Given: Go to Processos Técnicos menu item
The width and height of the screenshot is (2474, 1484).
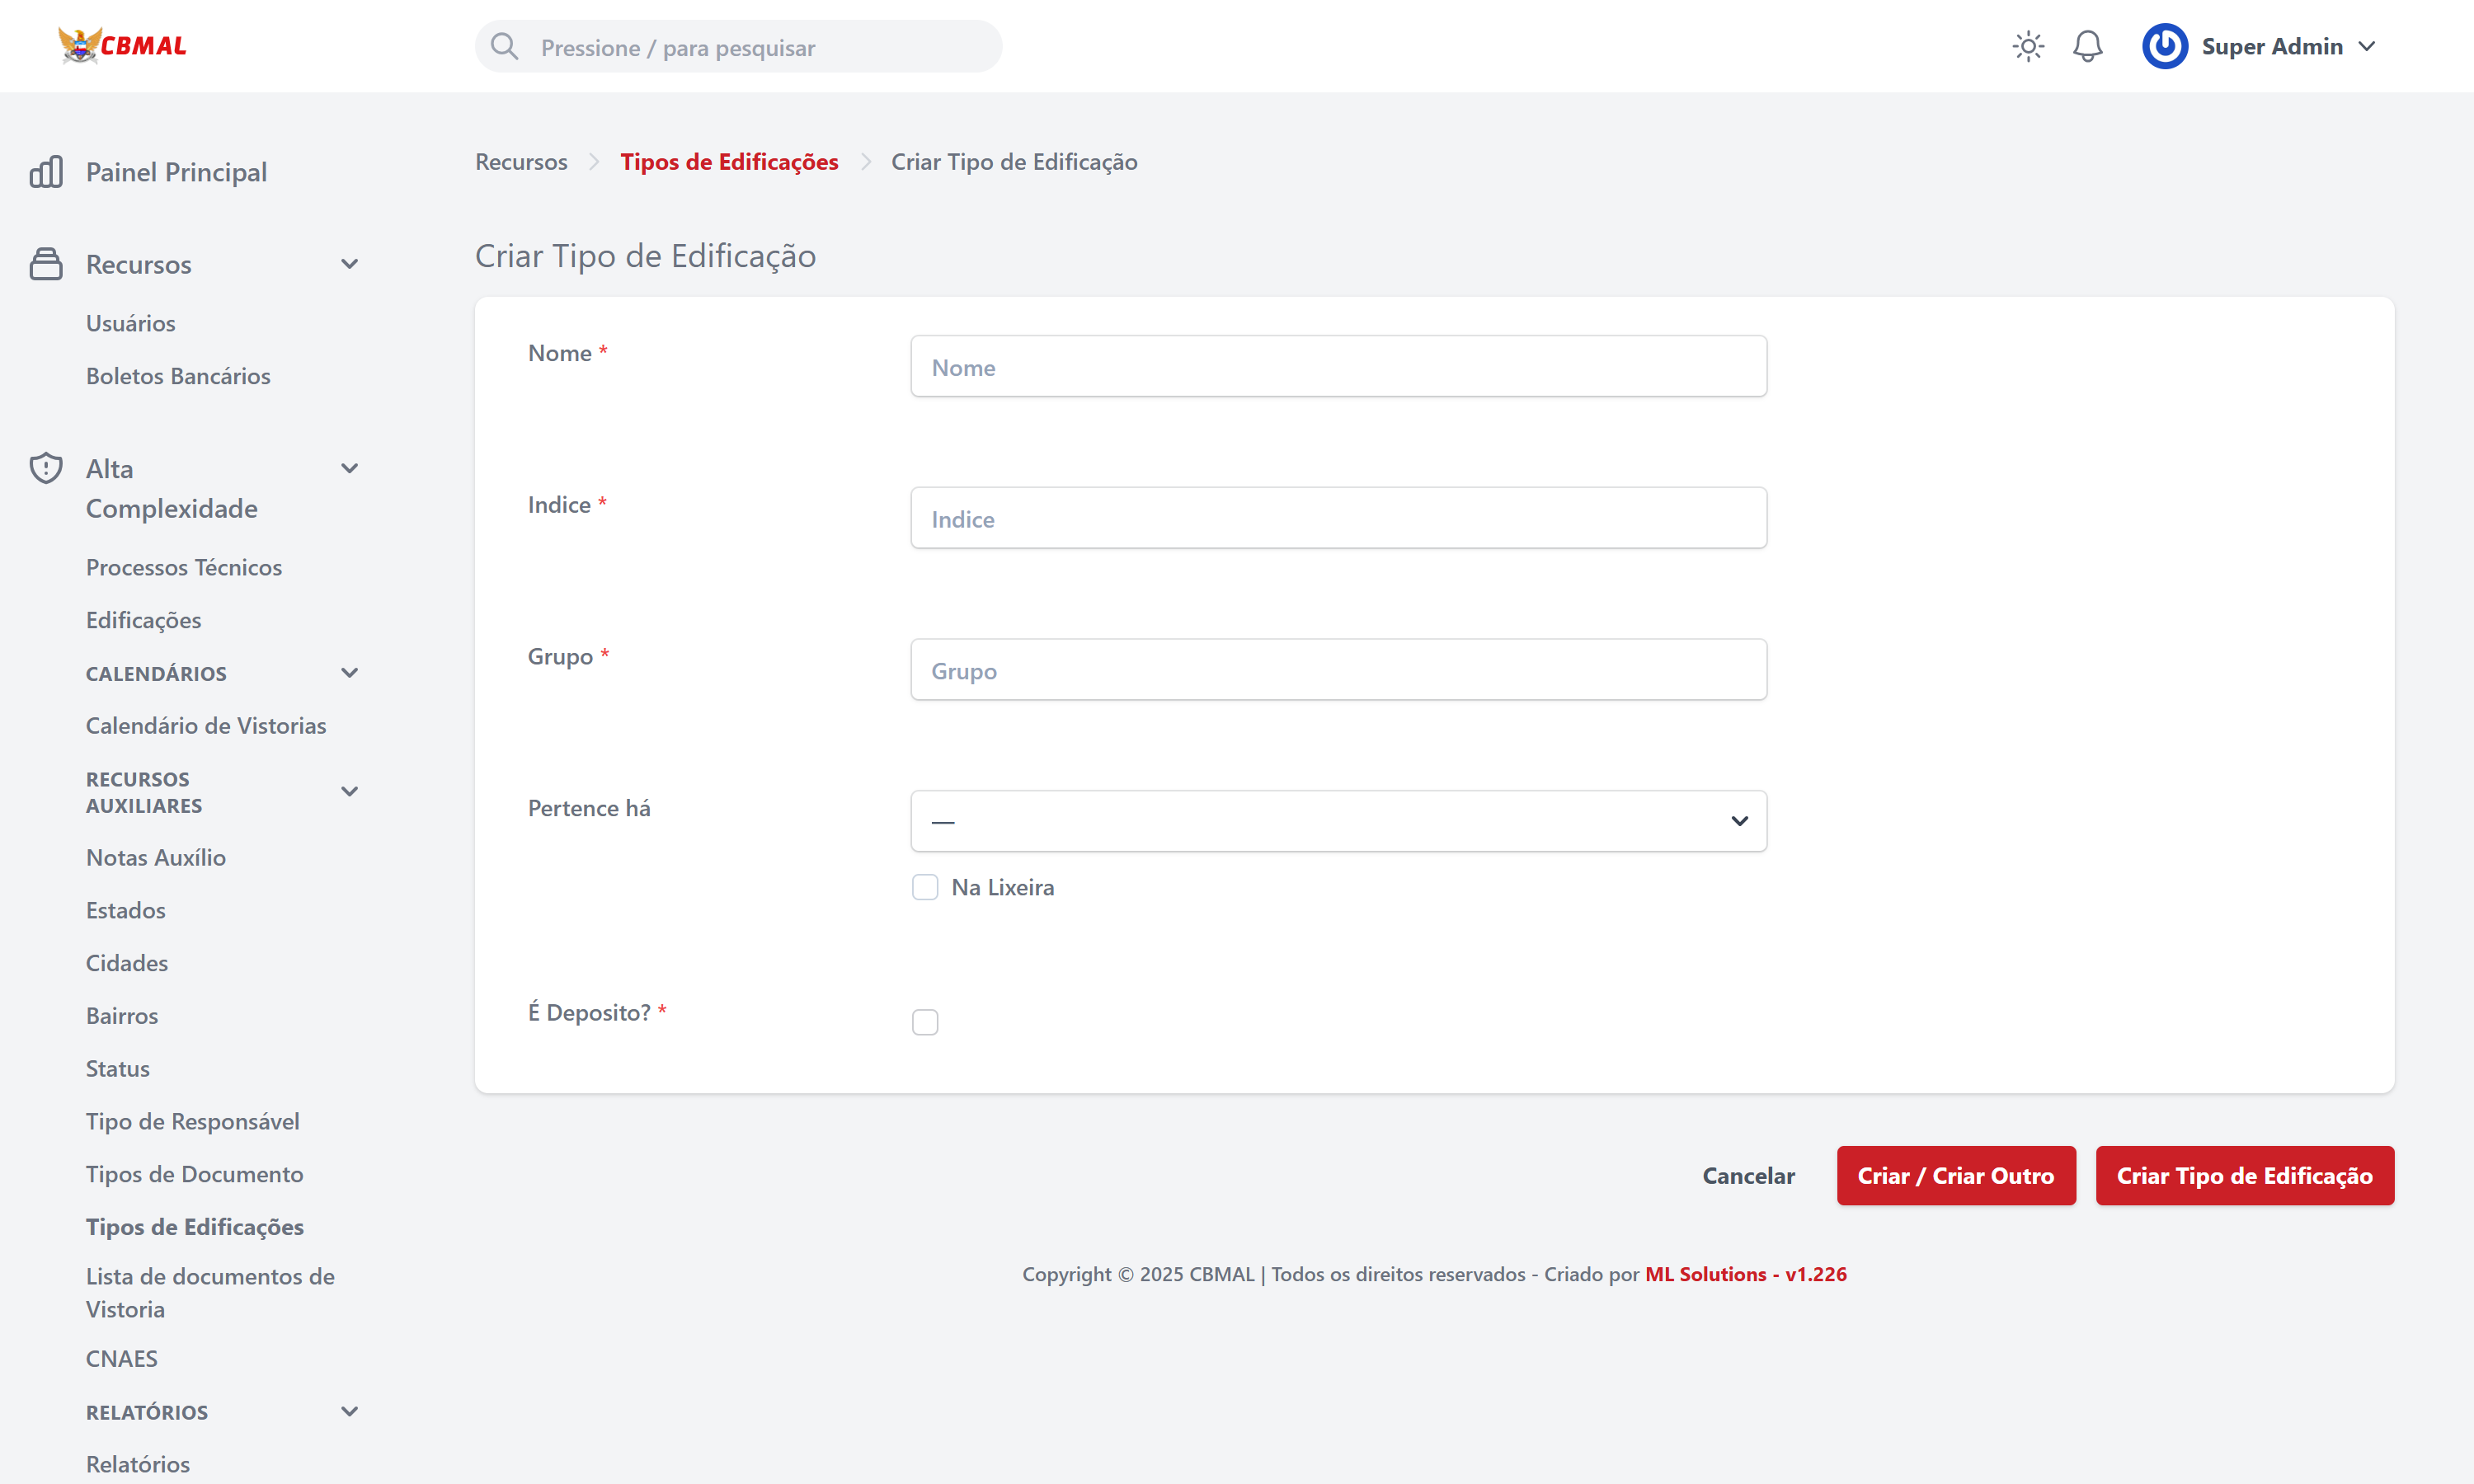Looking at the screenshot, I should point(184,567).
